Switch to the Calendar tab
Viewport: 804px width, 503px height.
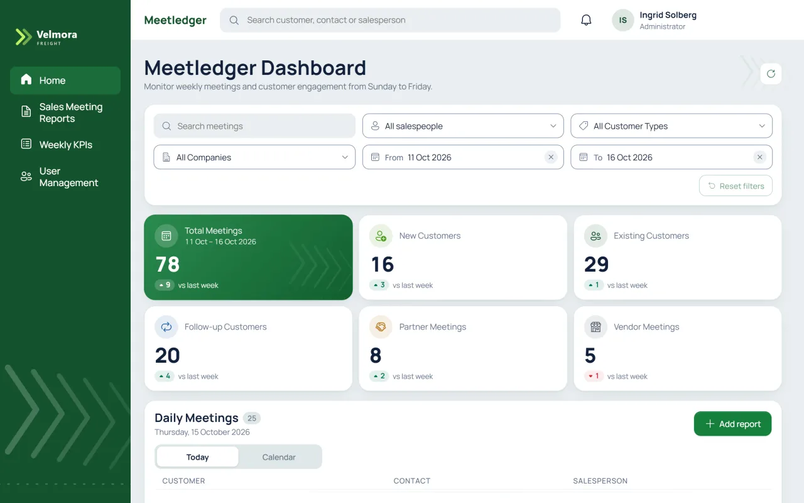[279, 457]
